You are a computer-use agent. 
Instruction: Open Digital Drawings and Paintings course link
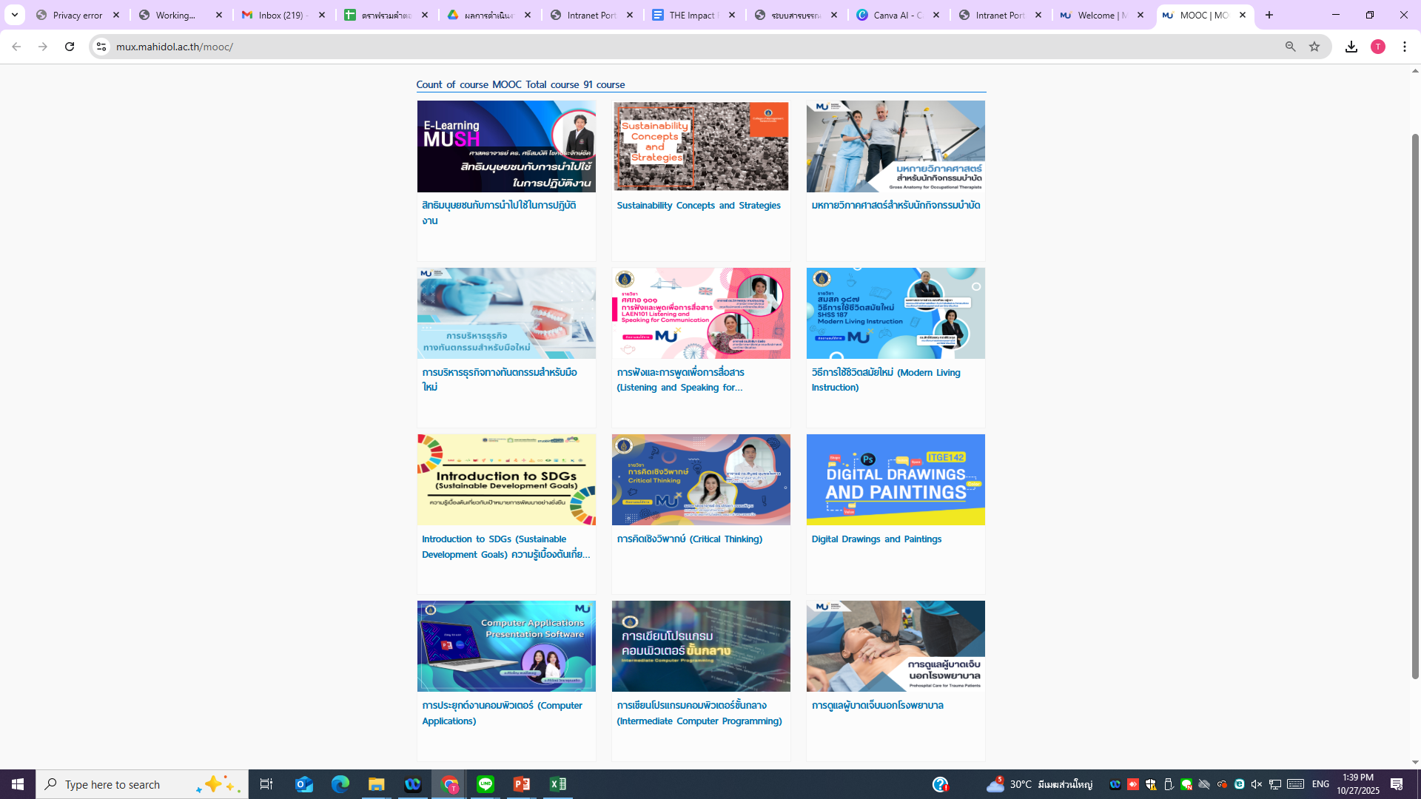click(876, 539)
